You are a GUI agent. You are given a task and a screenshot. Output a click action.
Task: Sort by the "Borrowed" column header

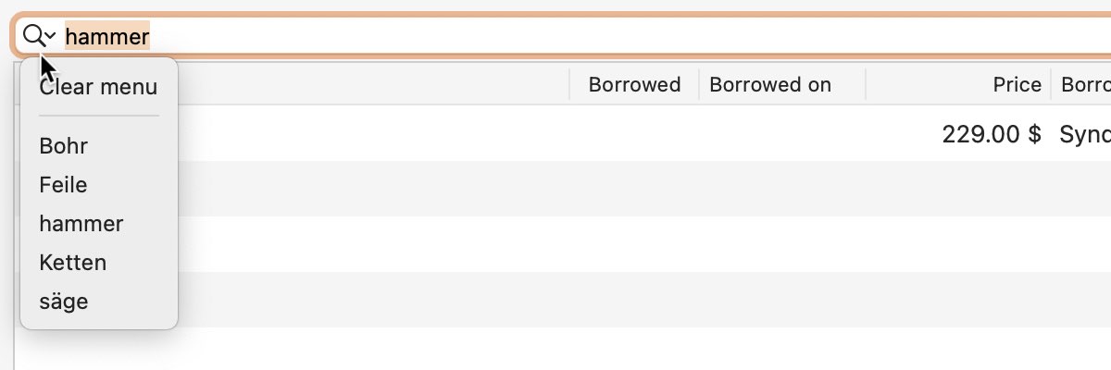tap(634, 85)
